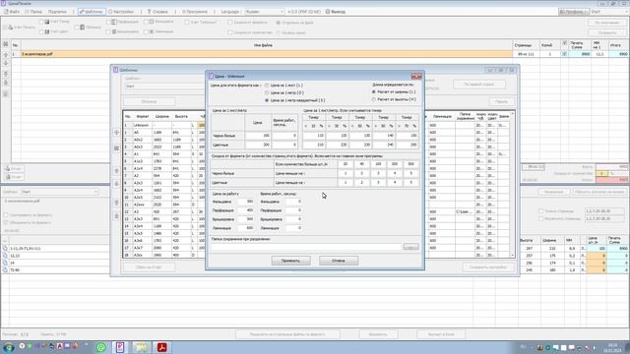Click the folder save path input field
The width and height of the screenshot is (630, 354).
[306, 247]
